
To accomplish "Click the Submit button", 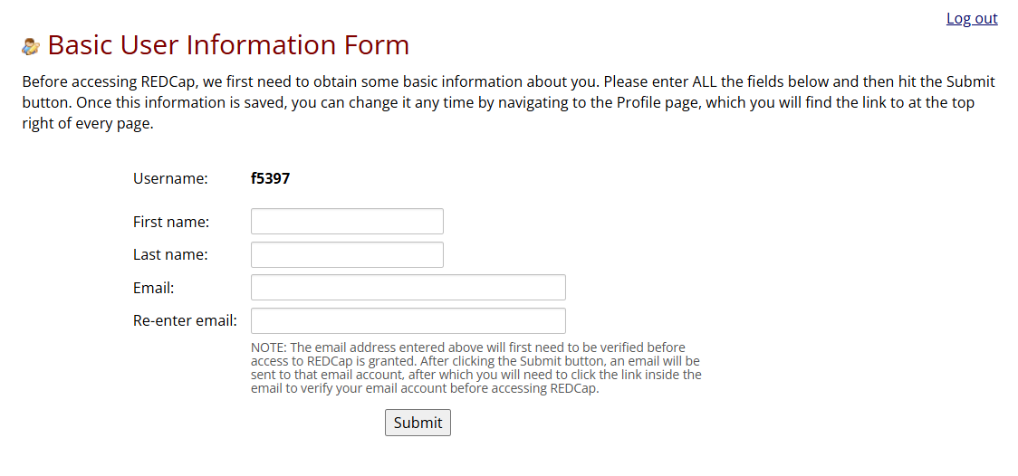I will click(x=418, y=423).
